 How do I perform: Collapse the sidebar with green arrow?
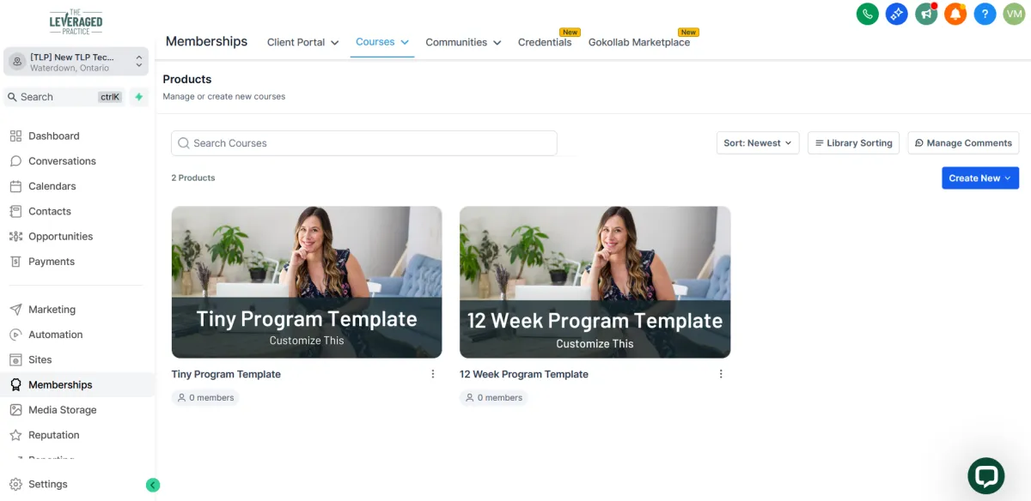[153, 485]
